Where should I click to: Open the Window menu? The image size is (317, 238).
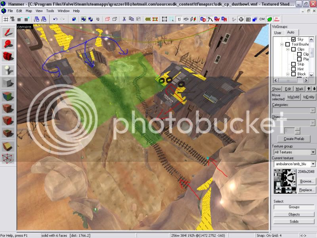(63, 11)
